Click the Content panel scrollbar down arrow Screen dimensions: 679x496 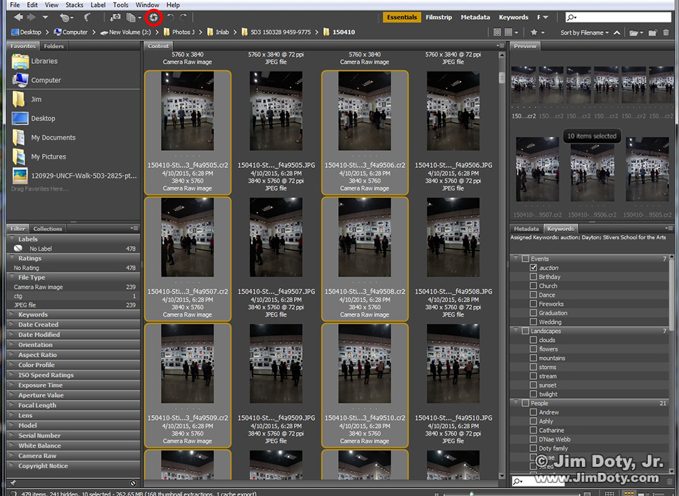click(502, 476)
